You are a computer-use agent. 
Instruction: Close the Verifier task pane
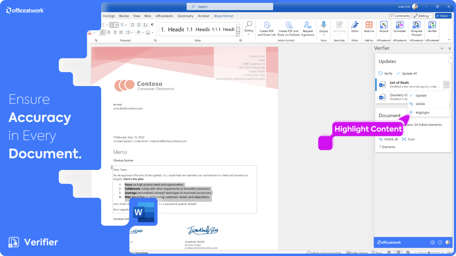450,48
